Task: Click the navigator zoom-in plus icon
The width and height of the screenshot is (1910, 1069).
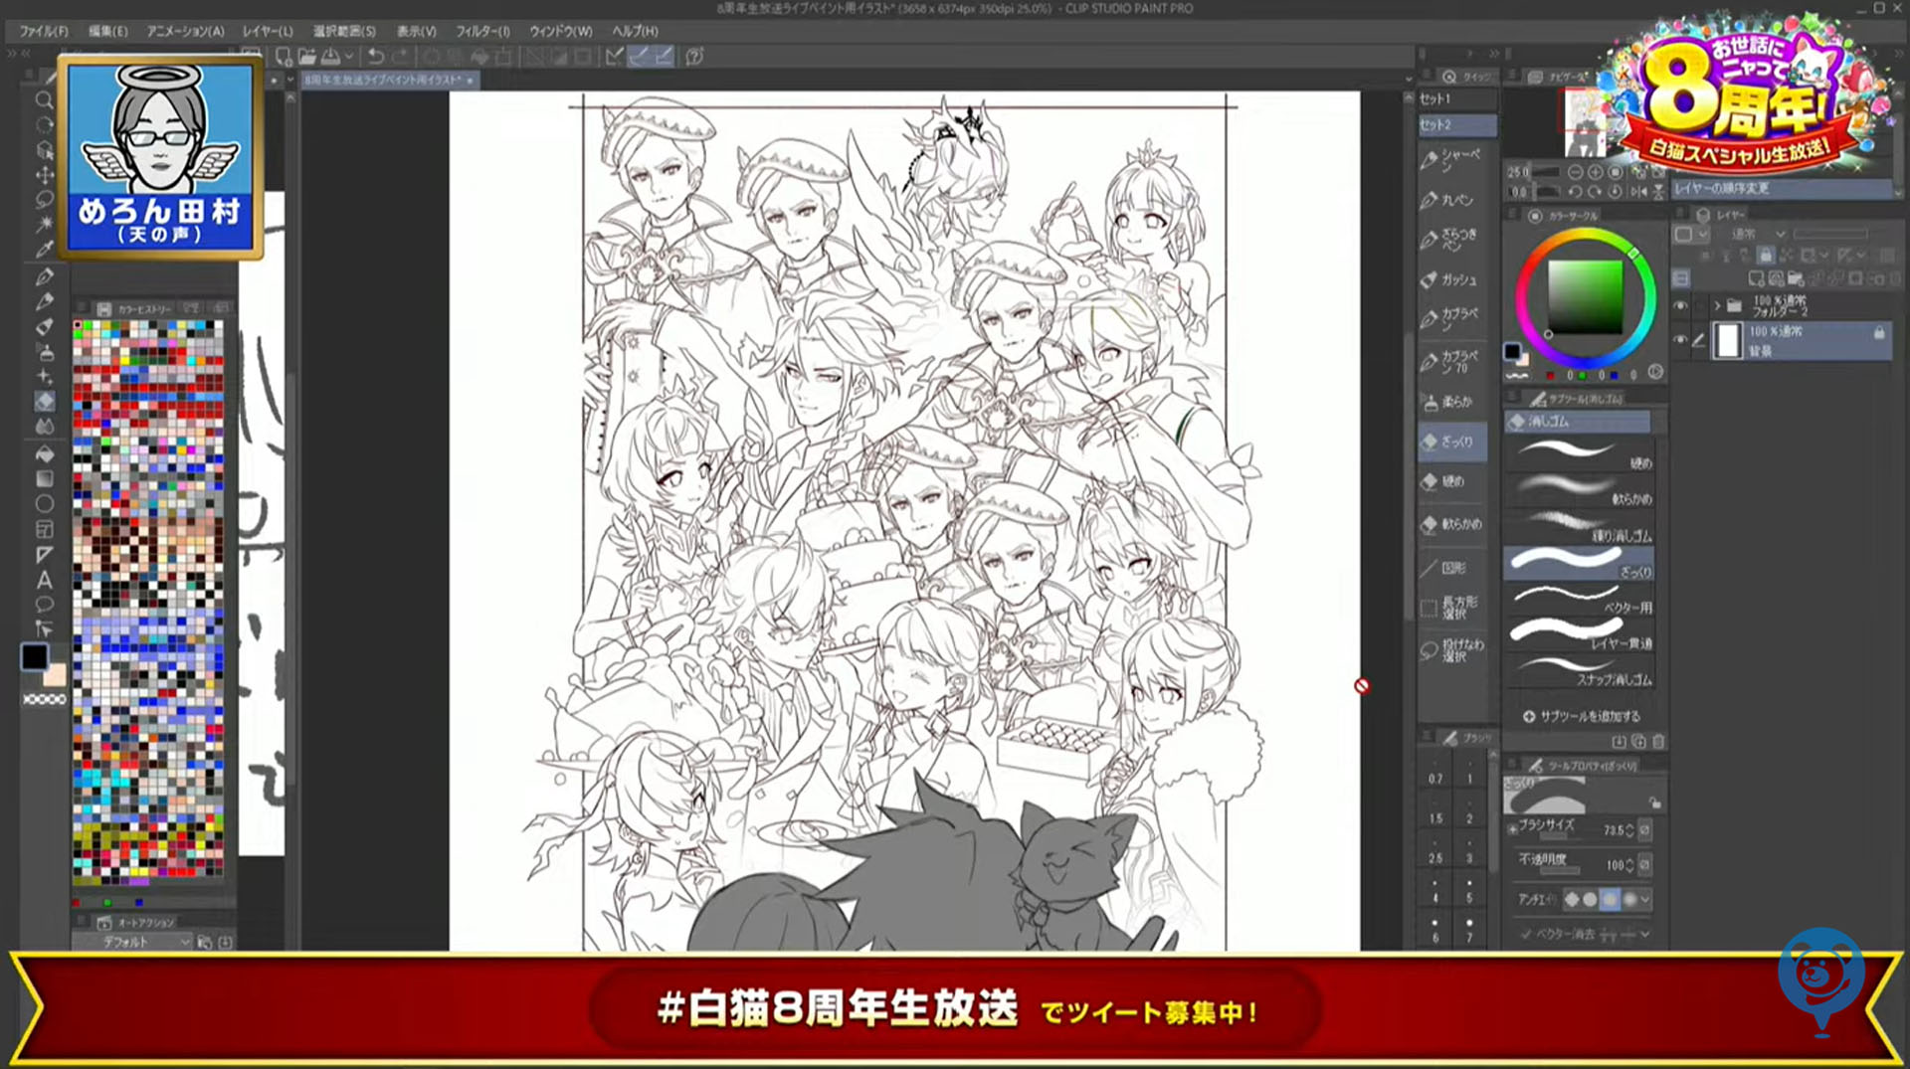Action: [x=1595, y=172]
